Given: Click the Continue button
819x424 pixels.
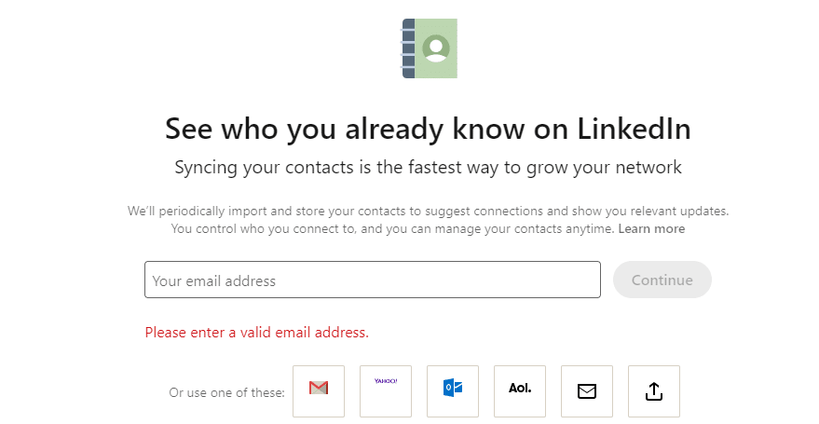Looking at the screenshot, I should point(662,280).
